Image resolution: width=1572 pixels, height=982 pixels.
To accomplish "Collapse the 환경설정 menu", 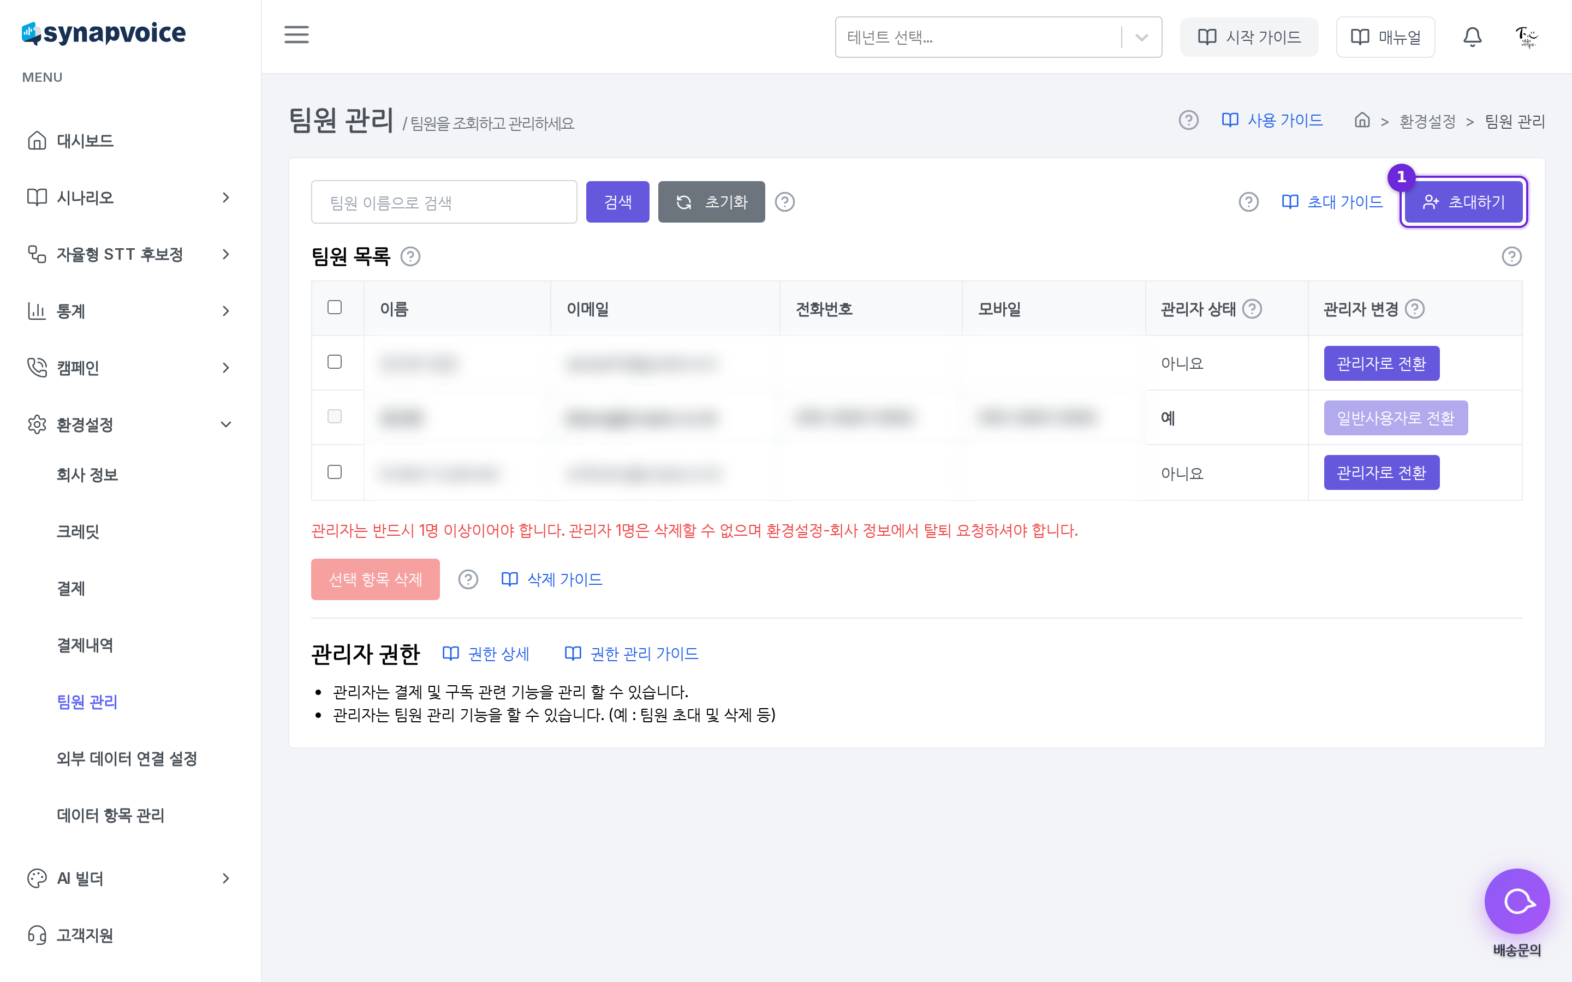I will click(x=130, y=424).
